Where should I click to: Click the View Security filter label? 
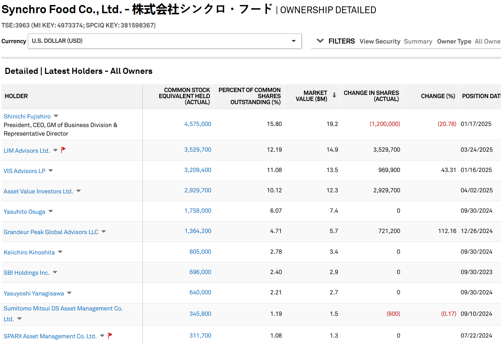tap(380, 41)
